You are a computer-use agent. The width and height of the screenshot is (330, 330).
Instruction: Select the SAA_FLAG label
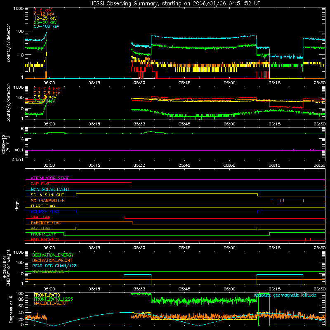[x=40, y=217]
